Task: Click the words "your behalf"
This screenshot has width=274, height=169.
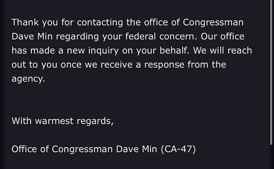Action: tap(157, 51)
